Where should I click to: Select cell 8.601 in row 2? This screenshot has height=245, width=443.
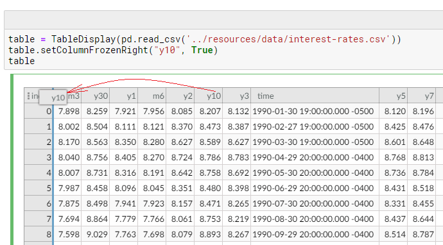tap(394, 142)
